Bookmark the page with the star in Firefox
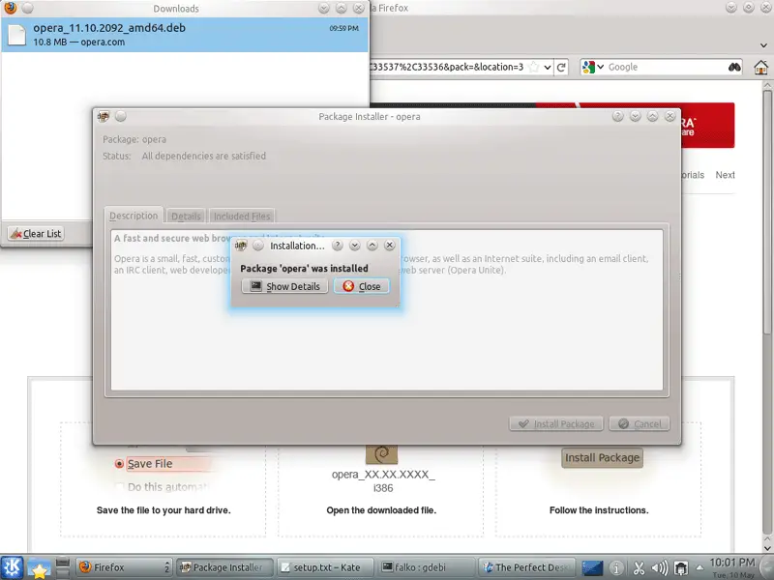 pos(534,67)
